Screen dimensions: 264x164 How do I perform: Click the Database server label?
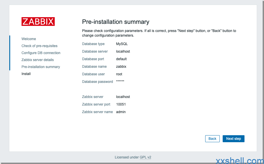click(x=95, y=51)
